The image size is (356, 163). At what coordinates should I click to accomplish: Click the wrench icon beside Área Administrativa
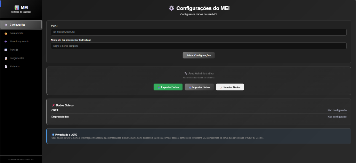coord(186,74)
